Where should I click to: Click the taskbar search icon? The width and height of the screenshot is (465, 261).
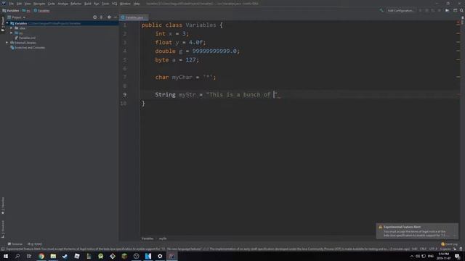(17, 256)
